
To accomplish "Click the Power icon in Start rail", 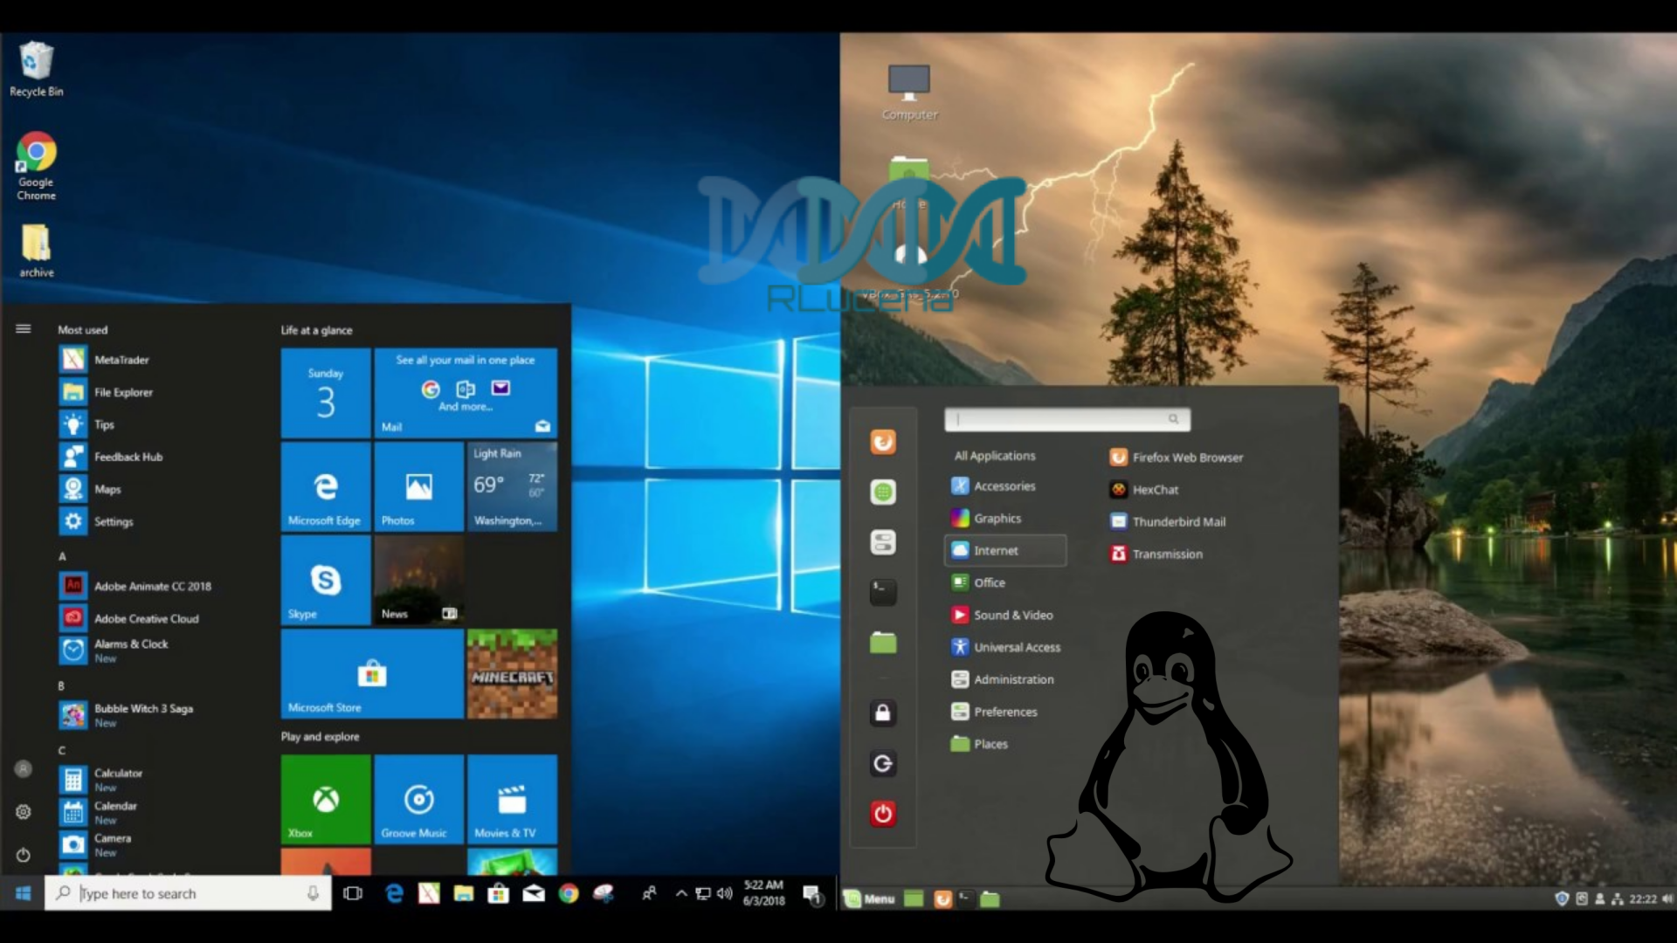I will click(24, 855).
